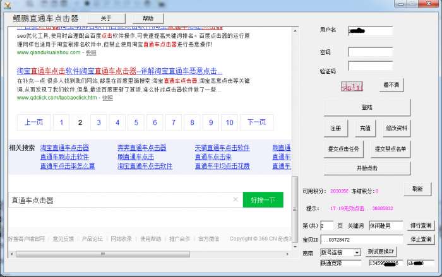Go to results page 6
The width and height of the screenshot is (442, 277).
[155, 122]
